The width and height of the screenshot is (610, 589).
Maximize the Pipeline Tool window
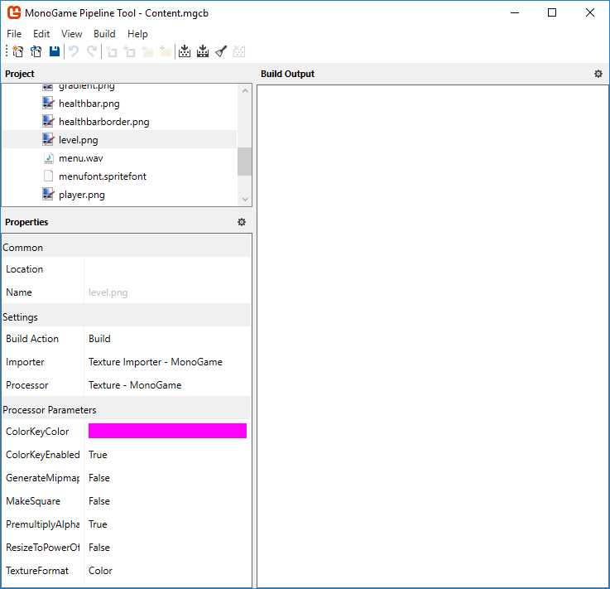551,12
